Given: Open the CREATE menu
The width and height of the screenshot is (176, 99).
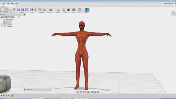Looking at the screenshot, I should point(23,12).
